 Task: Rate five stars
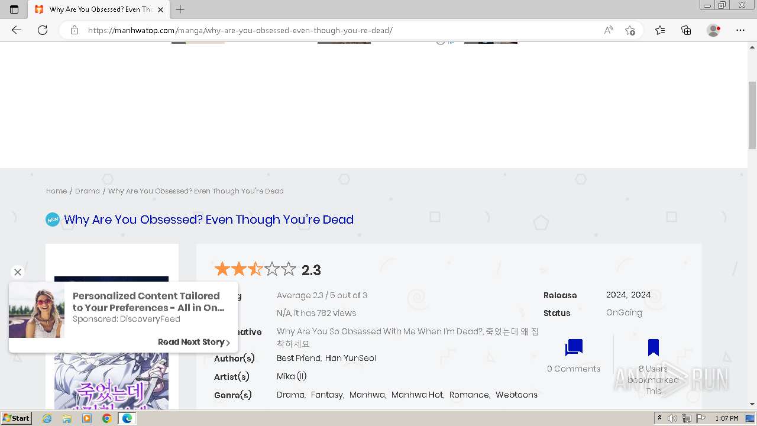click(289, 270)
